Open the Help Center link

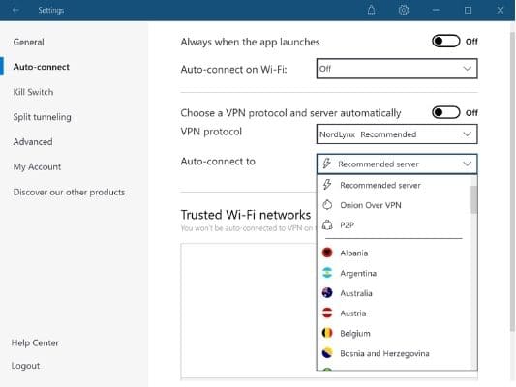point(35,342)
